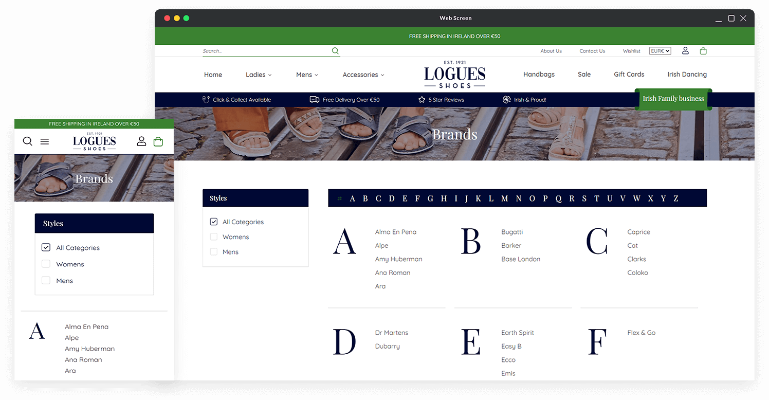Viewport: 769px width, 400px height.
Task: Expand the Mens navigation dropdown
Action: [x=307, y=75]
